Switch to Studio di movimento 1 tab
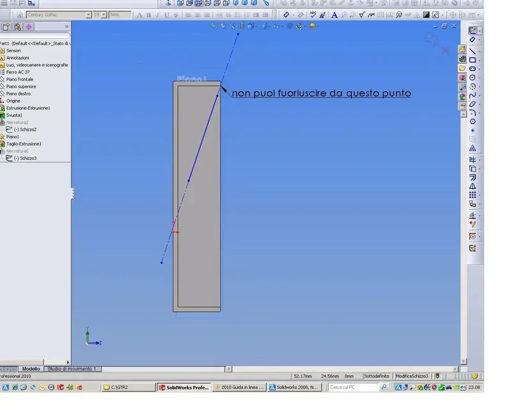510x408 pixels. [x=72, y=369]
